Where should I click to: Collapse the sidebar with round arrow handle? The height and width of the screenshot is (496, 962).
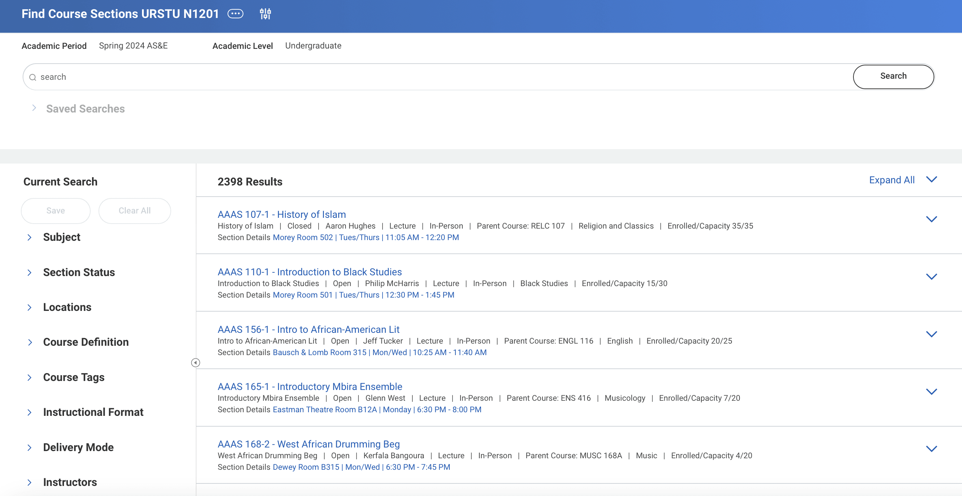[x=195, y=363]
